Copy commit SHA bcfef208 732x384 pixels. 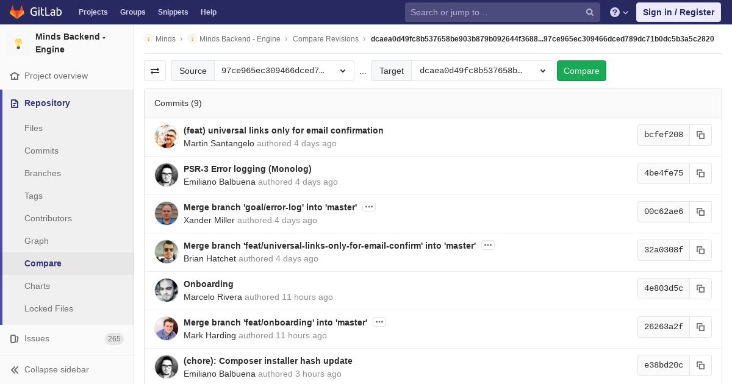tap(700, 135)
